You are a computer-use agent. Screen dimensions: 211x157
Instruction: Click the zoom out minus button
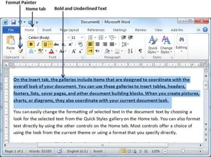tap(165, 151)
